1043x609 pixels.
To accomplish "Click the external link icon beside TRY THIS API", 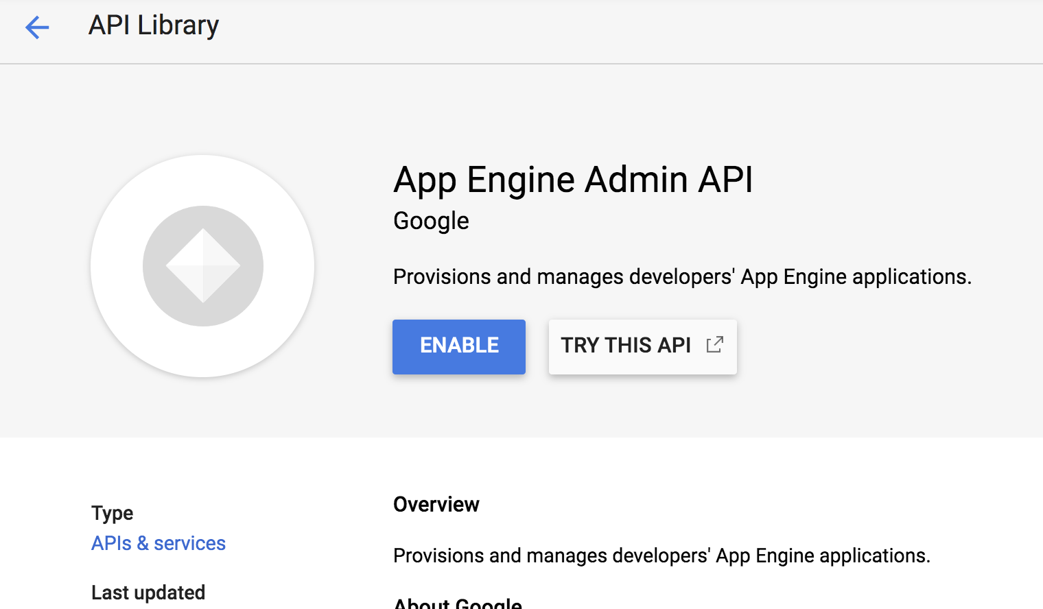I will pos(714,344).
